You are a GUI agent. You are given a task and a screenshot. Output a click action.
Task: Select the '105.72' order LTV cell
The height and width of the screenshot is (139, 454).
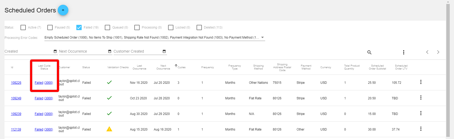[x=397, y=83]
